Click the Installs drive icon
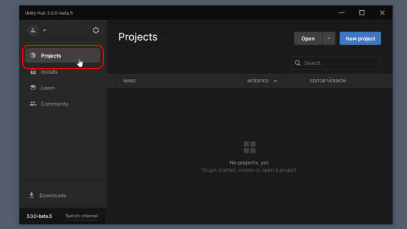Viewport: 407px width, 229px height. 33,71
